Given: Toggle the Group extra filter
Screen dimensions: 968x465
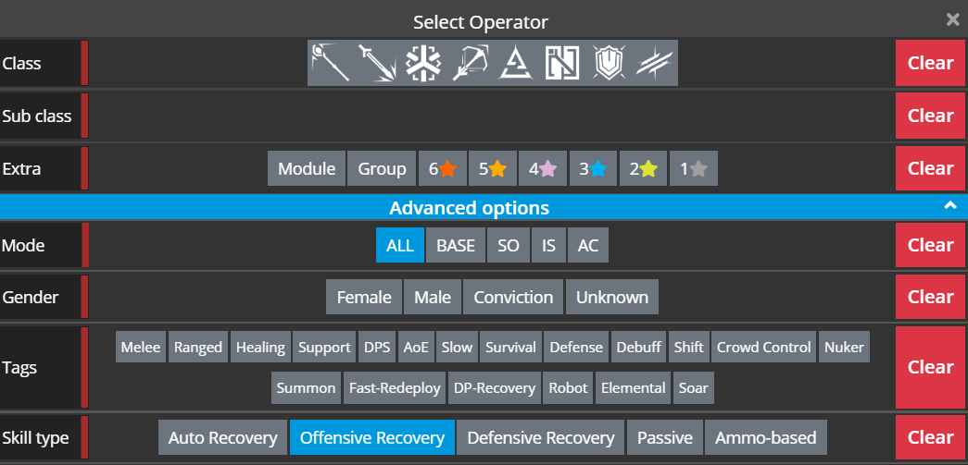Looking at the screenshot, I should pos(382,168).
